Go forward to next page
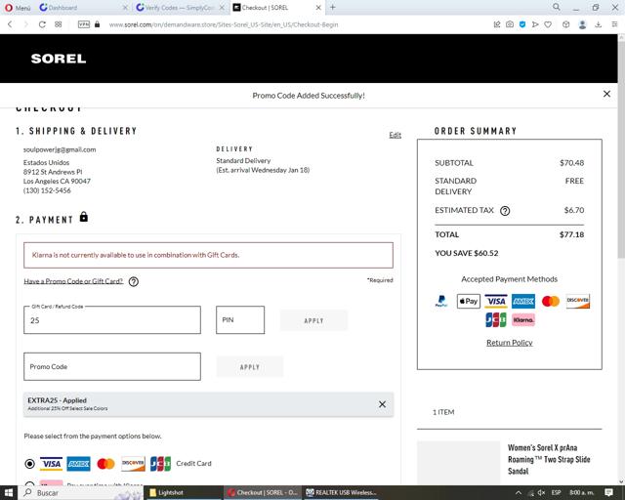The image size is (625, 500). coord(26,24)
